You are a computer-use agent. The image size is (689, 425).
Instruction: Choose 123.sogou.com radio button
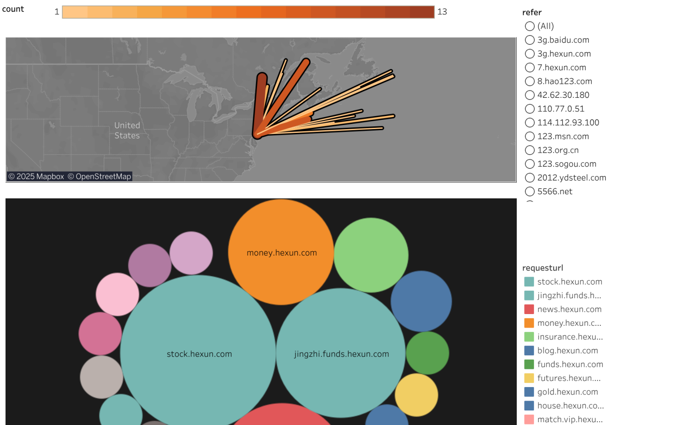click(530, 164)
